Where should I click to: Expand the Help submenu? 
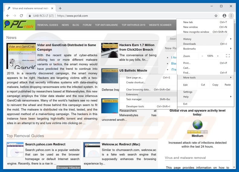point(205,97)
